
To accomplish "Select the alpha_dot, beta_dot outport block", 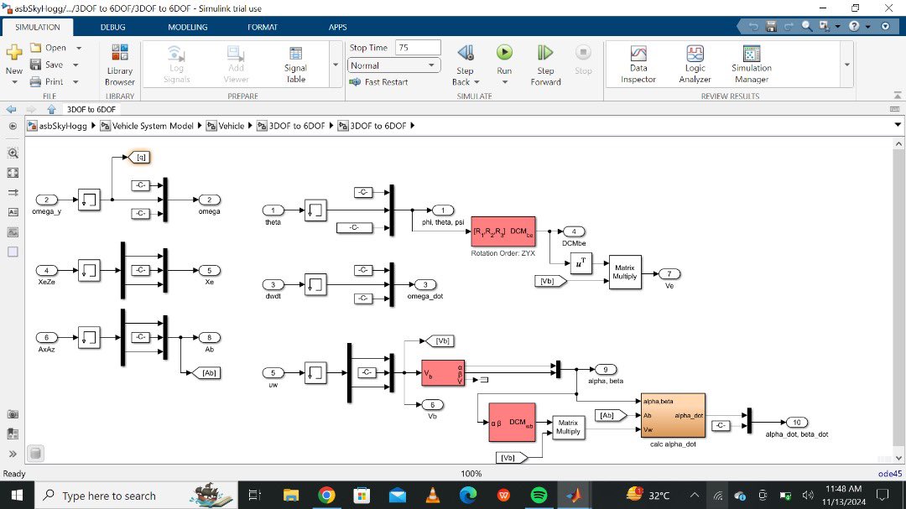I will click(x=796, y=423).
